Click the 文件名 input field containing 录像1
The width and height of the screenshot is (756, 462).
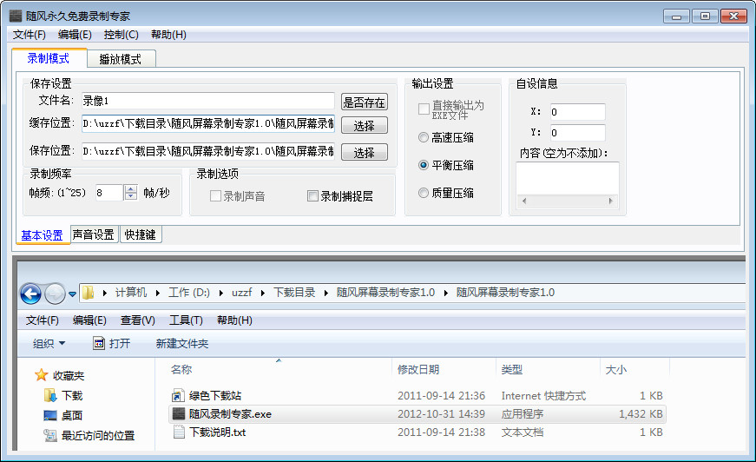click(207, 101)
